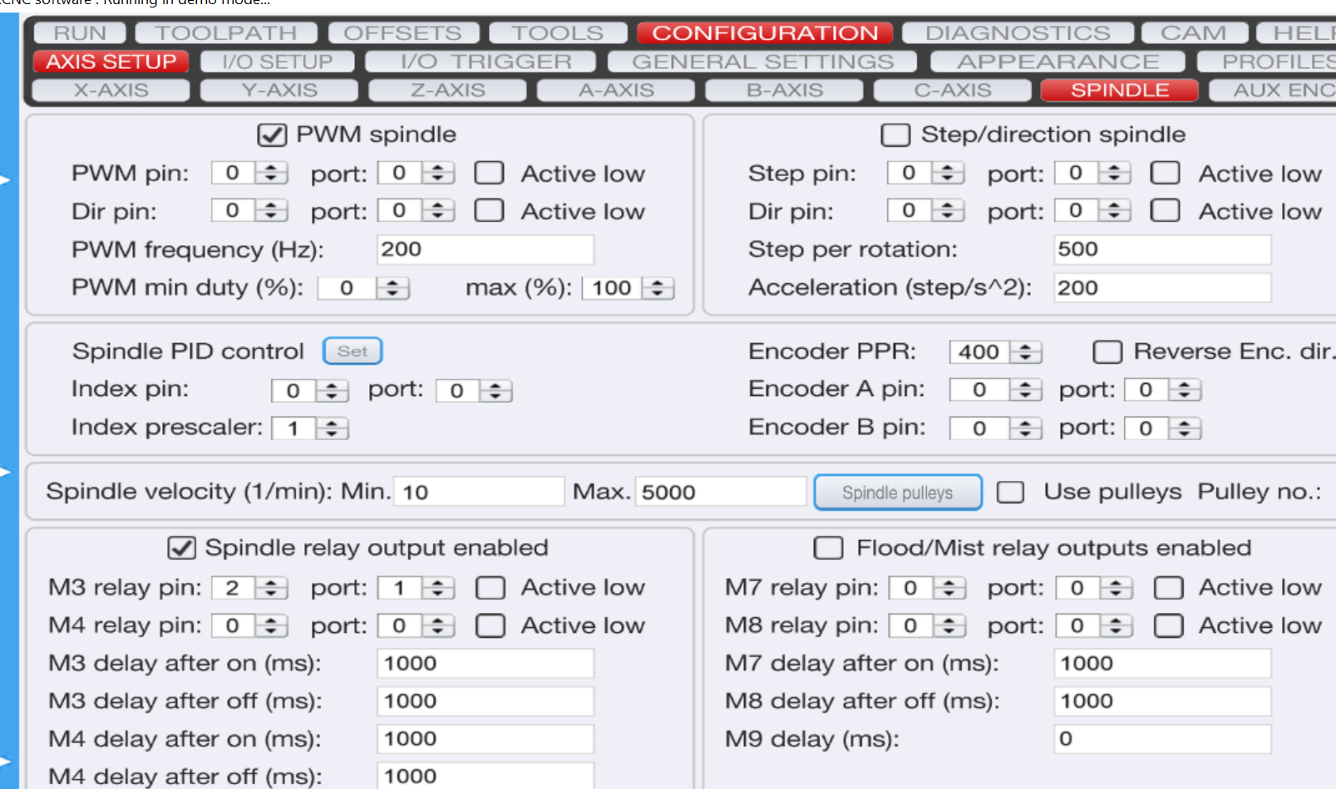The image size is (1336, 789).
Task: Click the PWM max duty stepper arrows
Action: 658,288
